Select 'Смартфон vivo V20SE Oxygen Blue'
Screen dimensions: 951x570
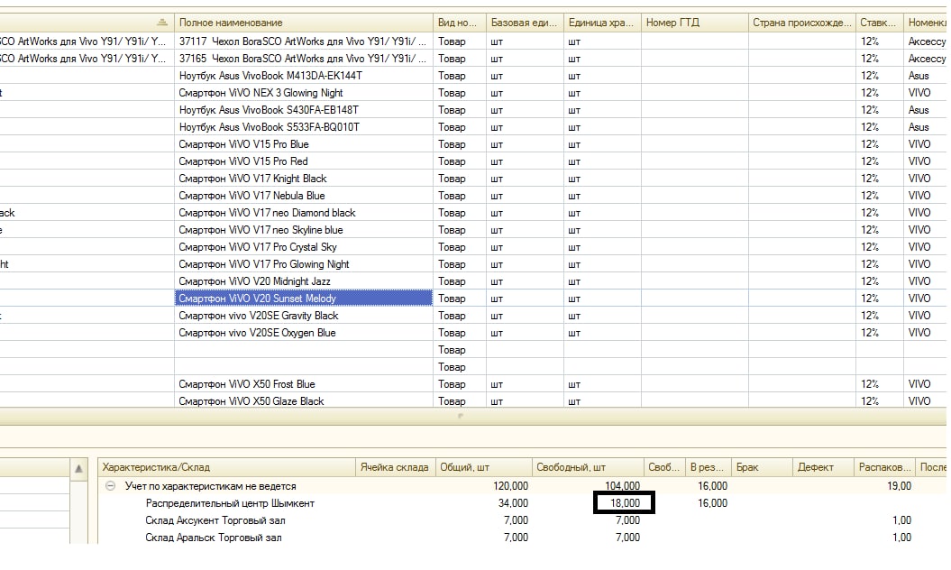click(x=257, y=333)
